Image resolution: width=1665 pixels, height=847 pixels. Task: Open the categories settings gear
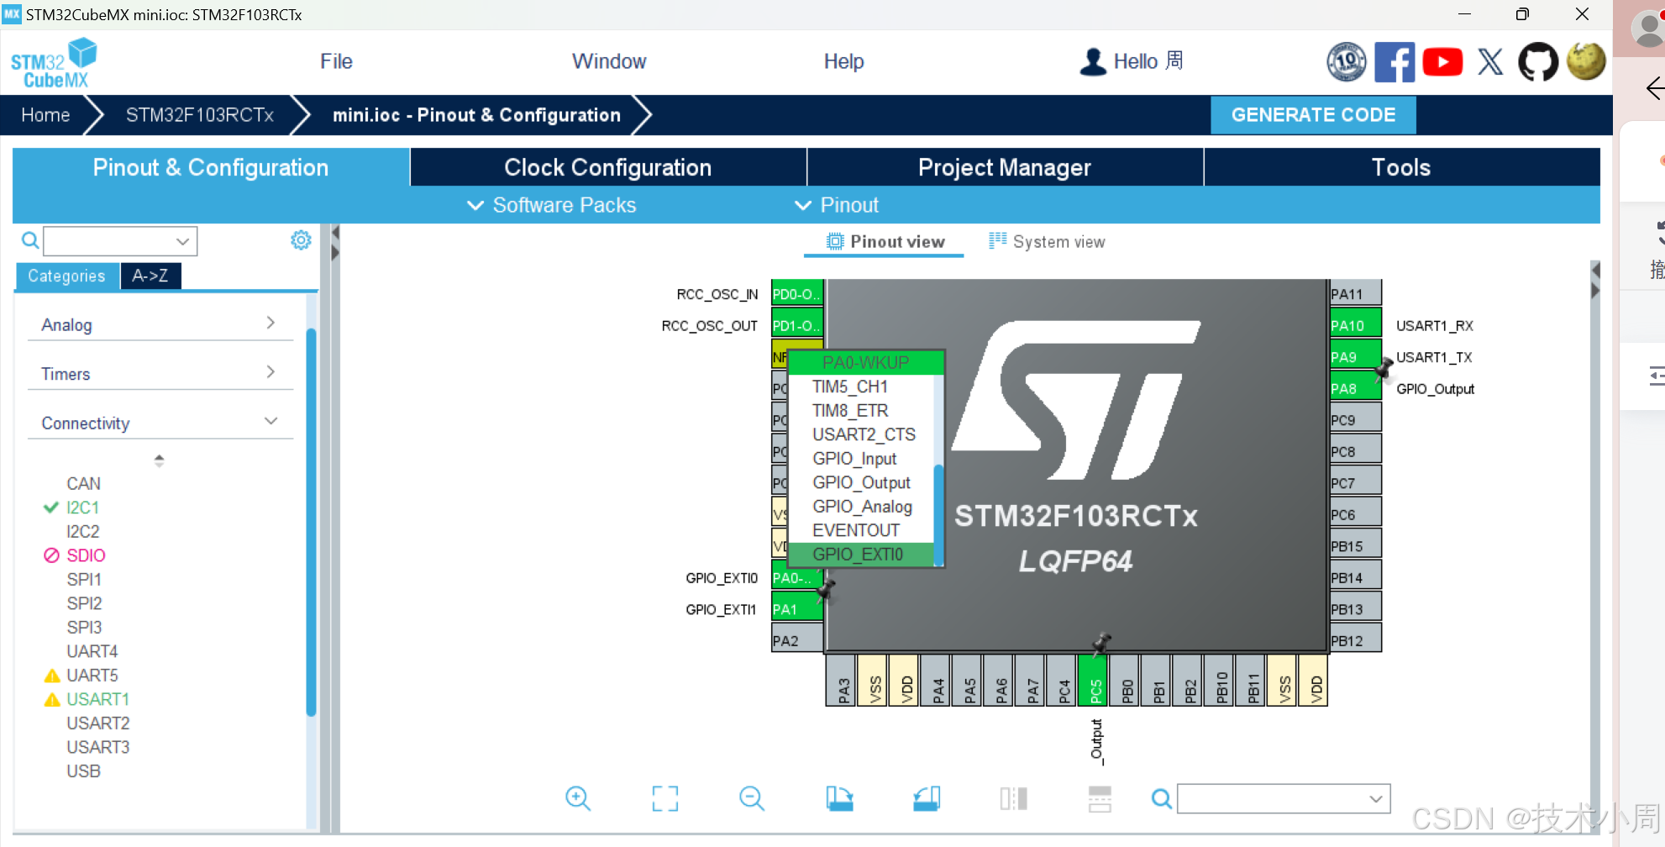(x=301, y=240)
